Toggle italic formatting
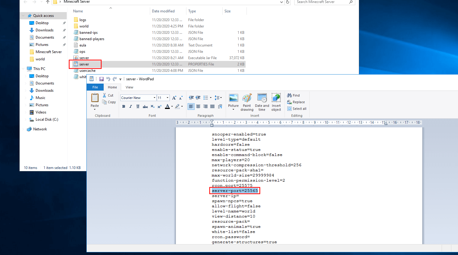458x255 pixels. [x=131, y=106]
